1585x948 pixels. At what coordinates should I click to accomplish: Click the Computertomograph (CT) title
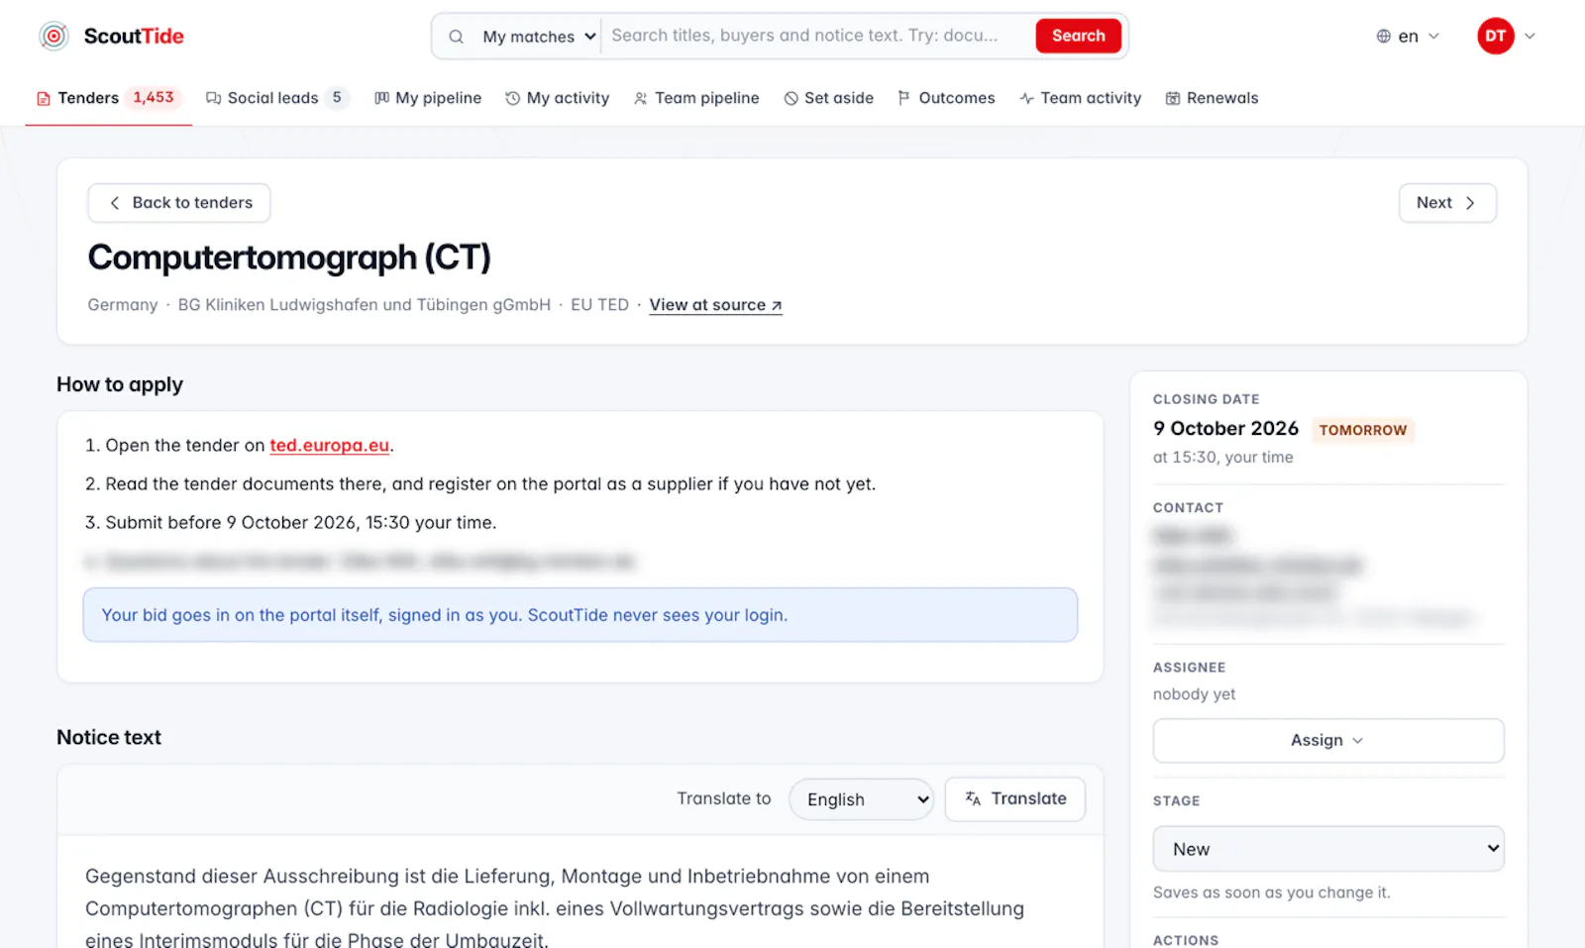click(x=289, y=258)
